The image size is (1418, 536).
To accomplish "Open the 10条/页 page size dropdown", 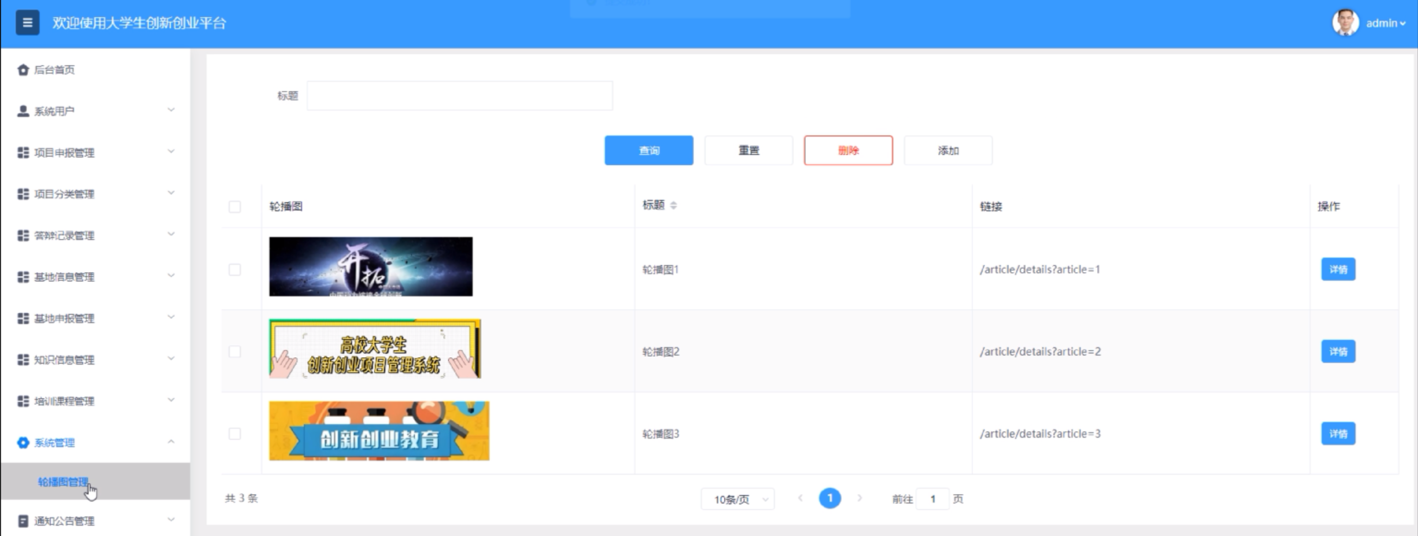I will (737, 499).
